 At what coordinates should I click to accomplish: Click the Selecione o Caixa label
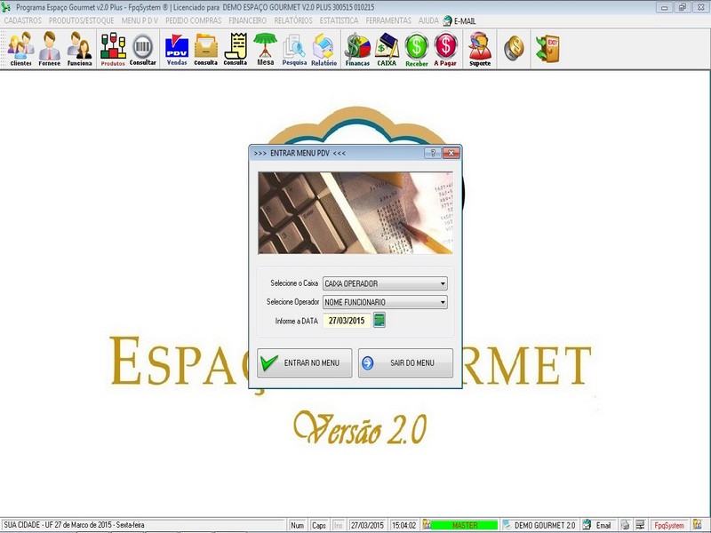294,283
